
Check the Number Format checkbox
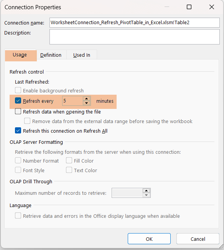point(18,160)
